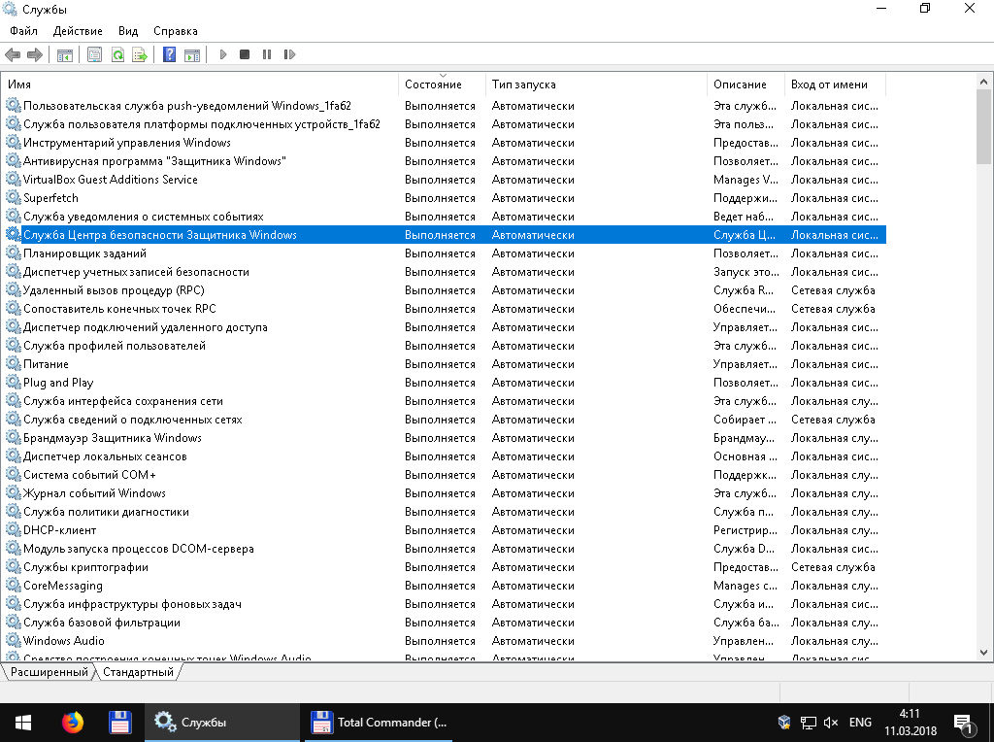Toggle the console tree pane icon
The height and width of the screenshot is (742, 994).
(65, 54)
